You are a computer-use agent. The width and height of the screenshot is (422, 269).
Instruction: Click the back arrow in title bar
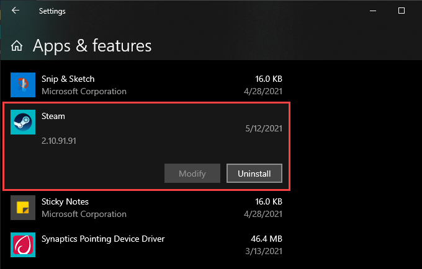16,11
